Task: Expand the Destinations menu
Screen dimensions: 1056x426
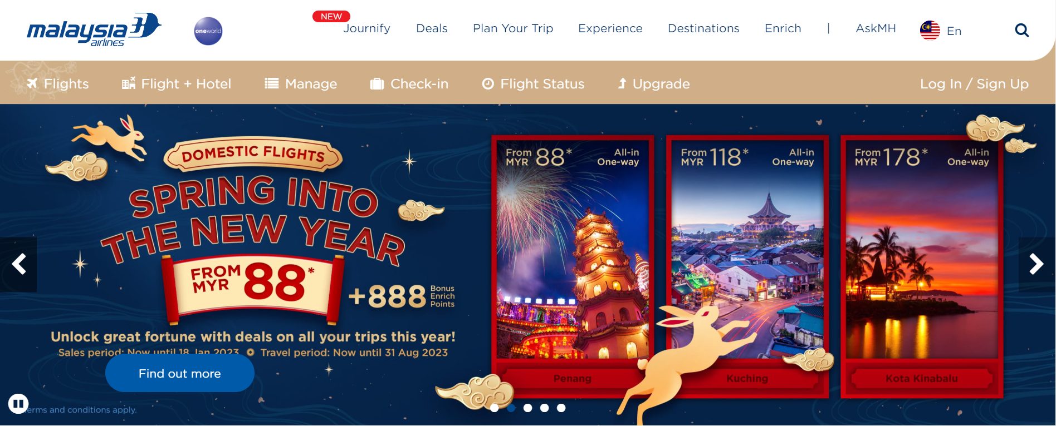Action: point(703,28)
